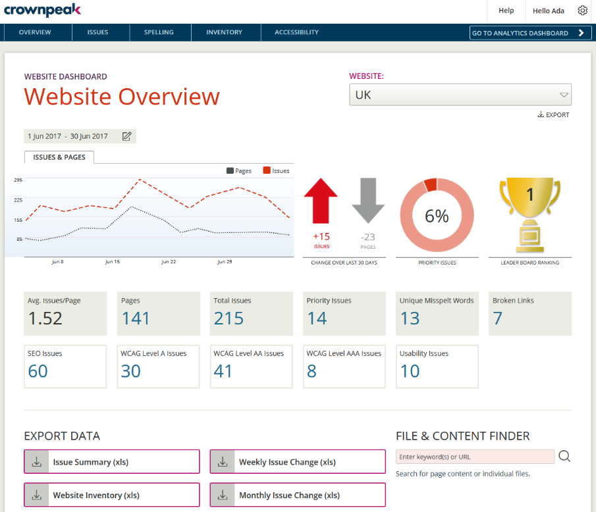Open the Accessibility navigation tab
Viewport: 596px width, 512px height.
(296, 32)
